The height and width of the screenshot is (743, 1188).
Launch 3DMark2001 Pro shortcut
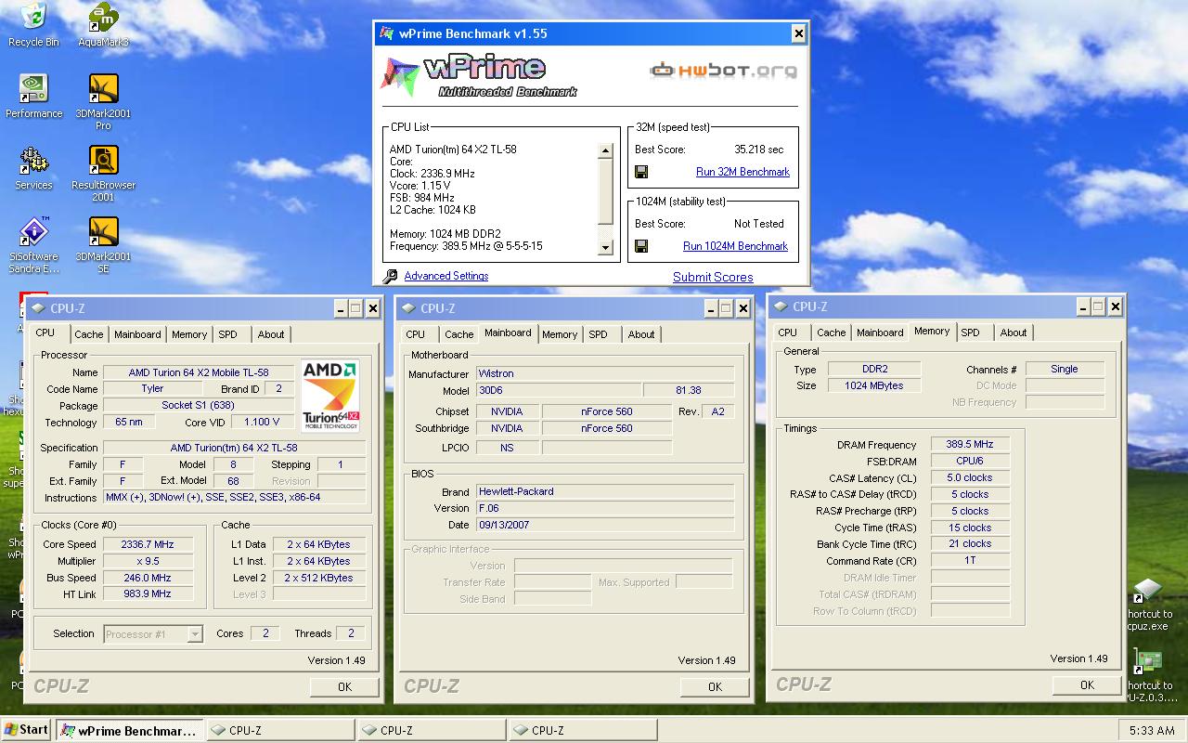click(103, 101)
